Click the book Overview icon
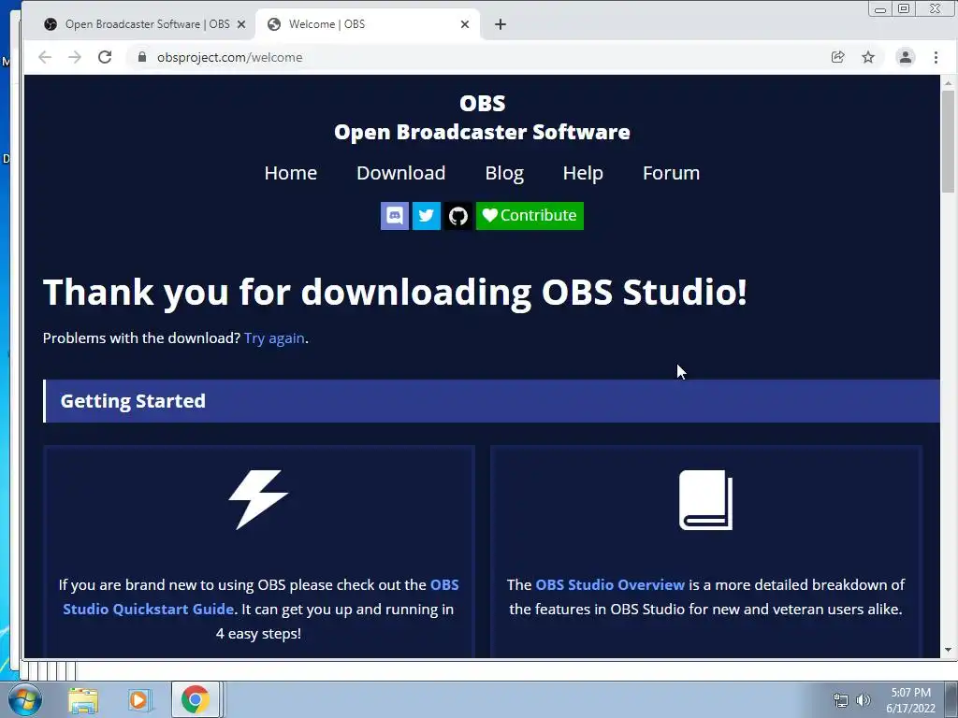The height and width of the screenshot is (718, 958). tap(705, 499)
